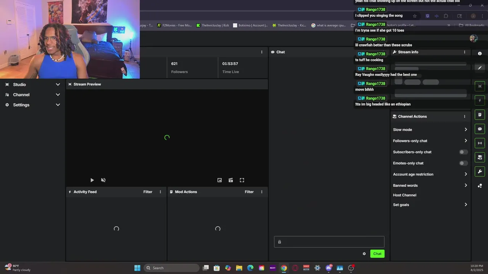Open the 'what is average cpu' bookmark

pos(329,25)
